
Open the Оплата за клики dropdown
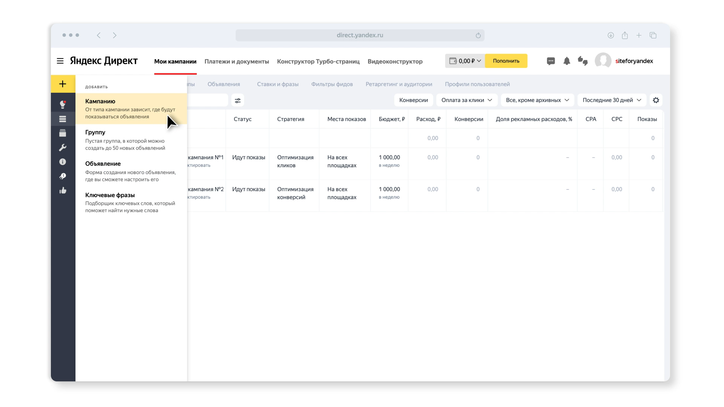click(x=466, y=100)
